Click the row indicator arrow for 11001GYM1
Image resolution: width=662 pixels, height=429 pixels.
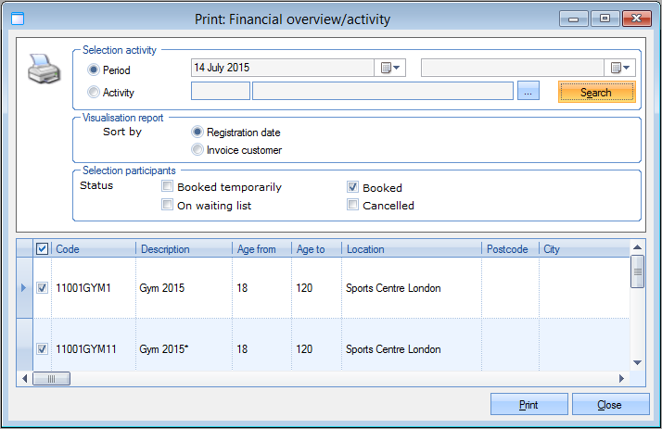[x=24, y=288]
